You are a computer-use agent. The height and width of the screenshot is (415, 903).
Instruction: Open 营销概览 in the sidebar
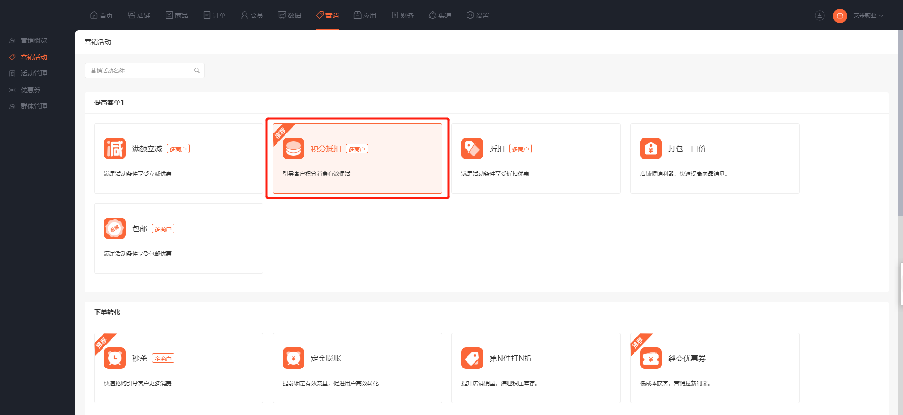click(x=34, y=40)
